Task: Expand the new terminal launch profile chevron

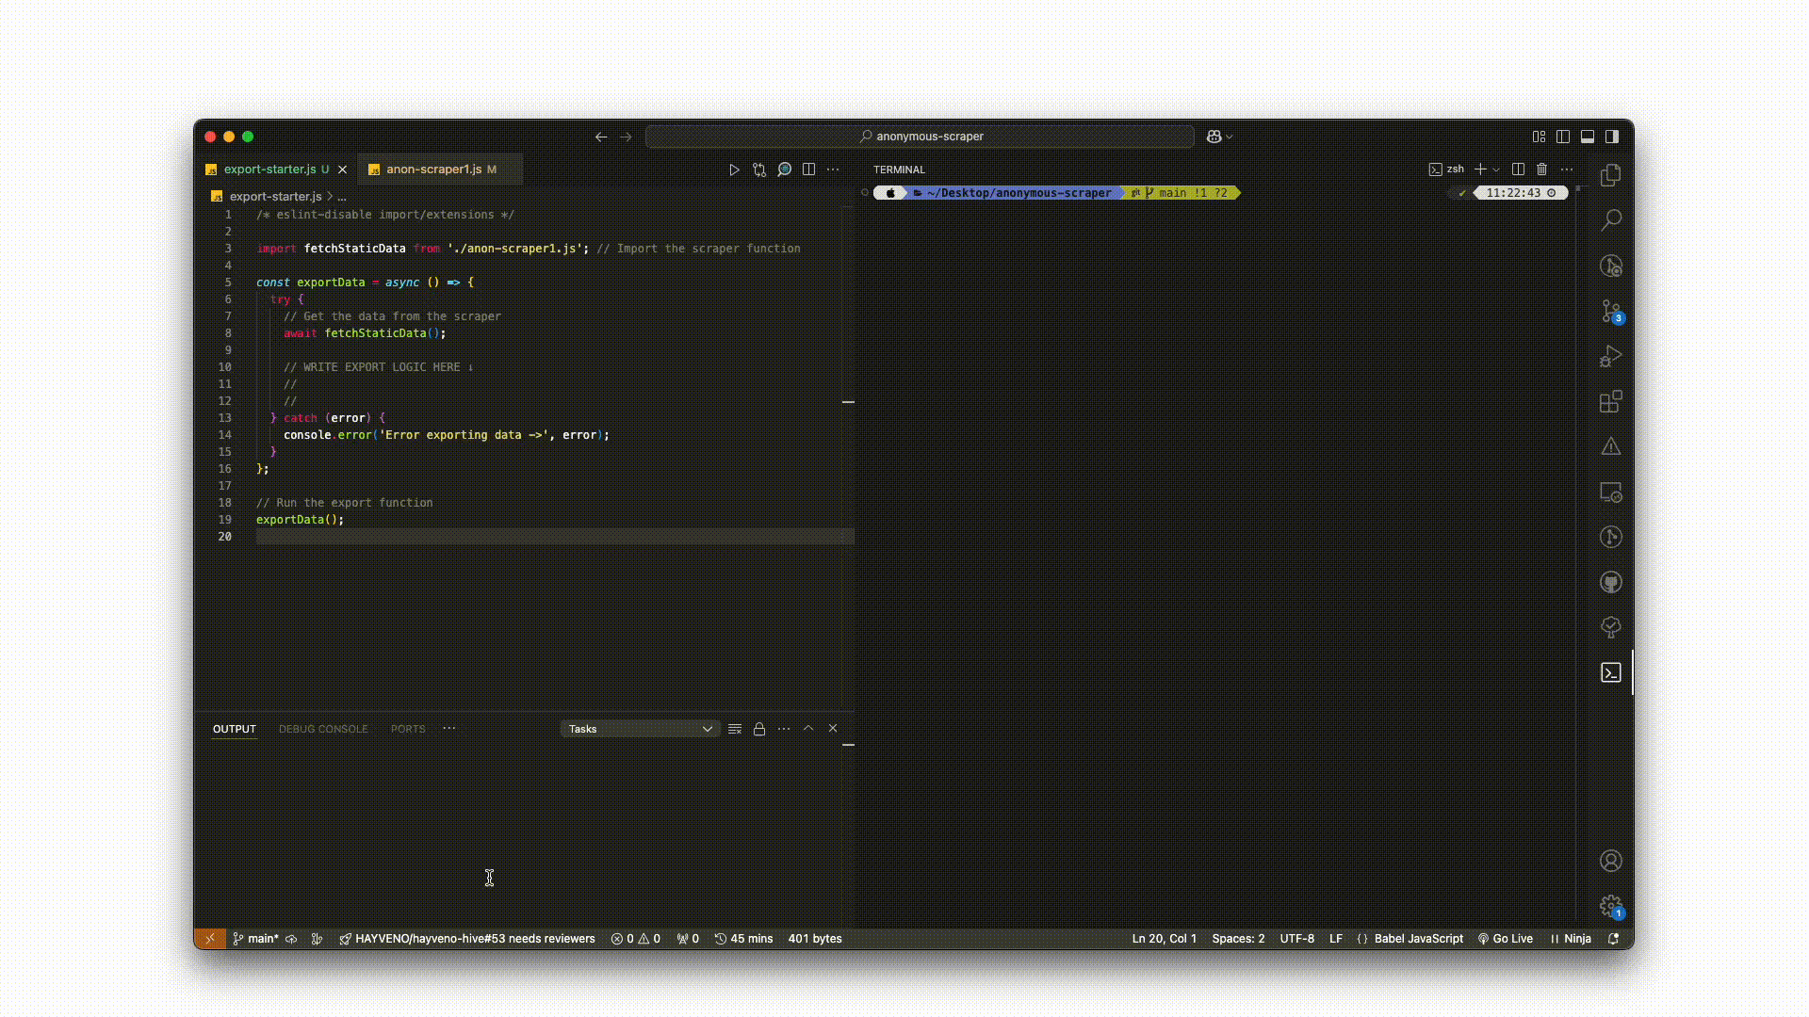Action: [x=1496, y=169]
